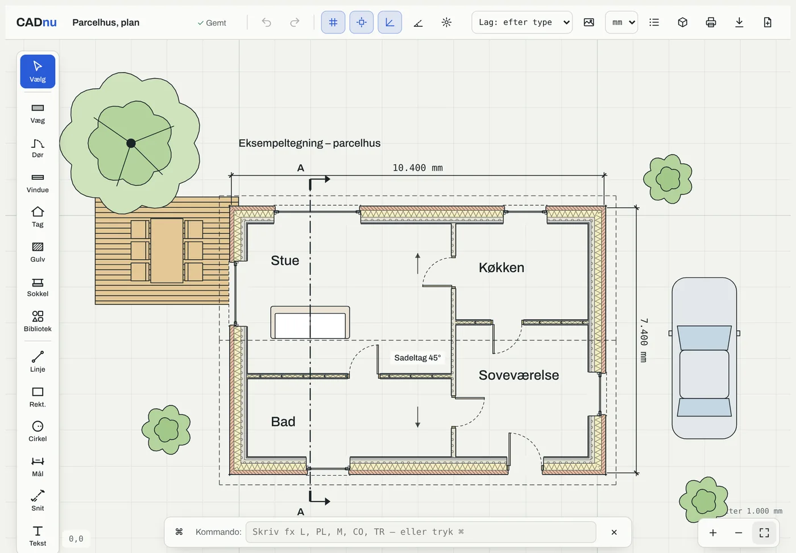Select the Snit section tool
The width and height of the screenshot is (796, 553).
38,501
